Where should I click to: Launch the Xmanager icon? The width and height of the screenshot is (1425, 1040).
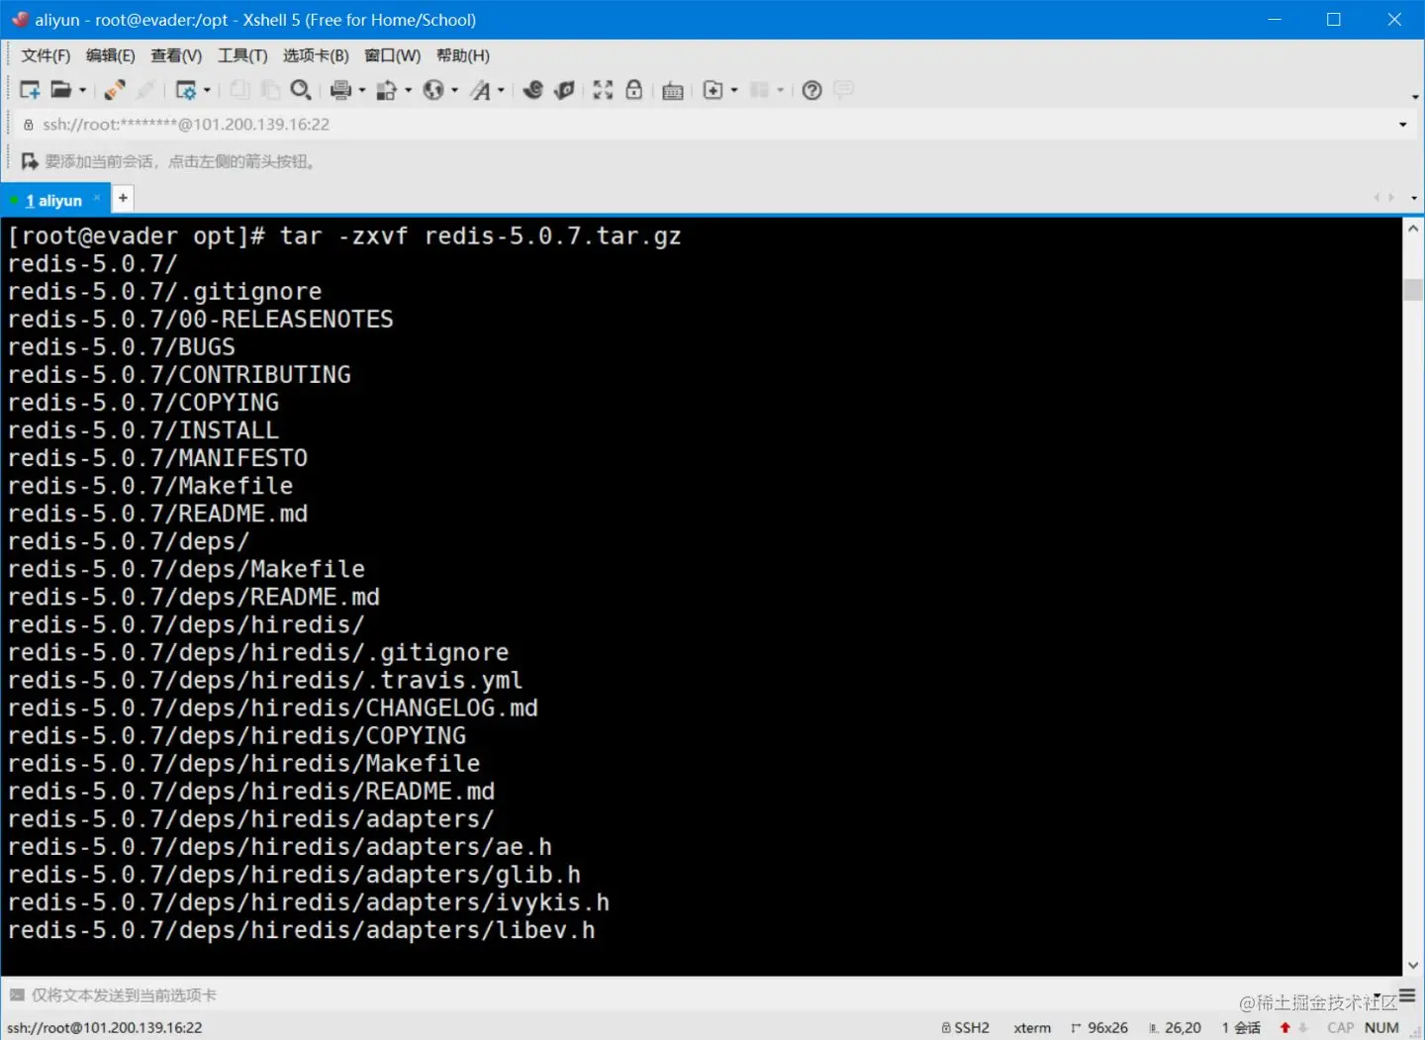click(x=564, y=90)
